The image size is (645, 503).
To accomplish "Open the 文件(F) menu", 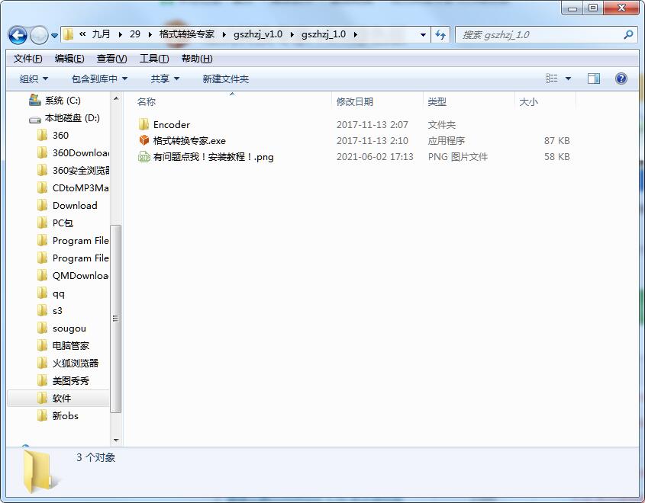I will [x=27, y=59].
